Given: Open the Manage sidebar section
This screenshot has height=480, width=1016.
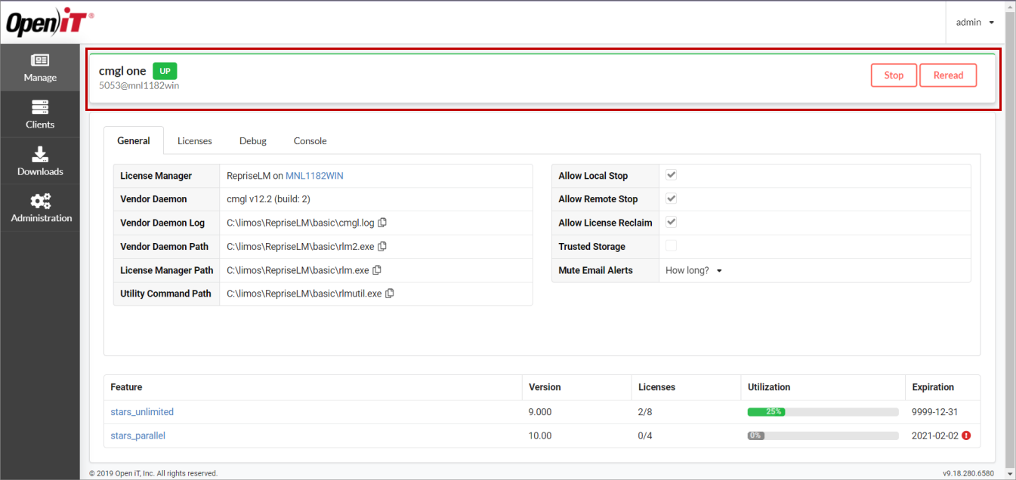Looking at the screenshot, I should pos(40,68).
